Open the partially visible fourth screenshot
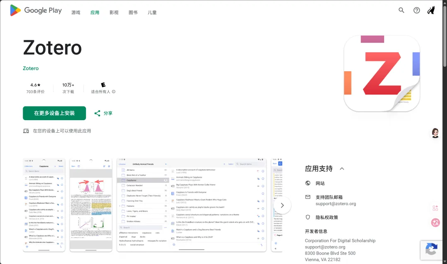Image resolution: width=447 pixels, height=264 pixels. coord(276,205)
